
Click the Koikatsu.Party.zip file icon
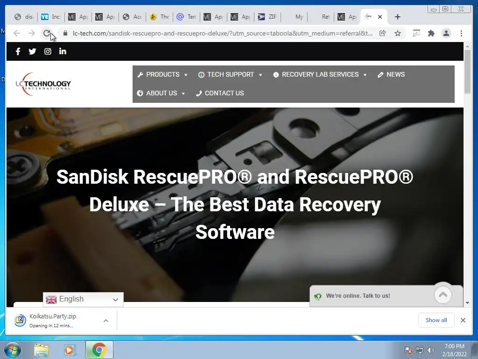click(20, 320)
